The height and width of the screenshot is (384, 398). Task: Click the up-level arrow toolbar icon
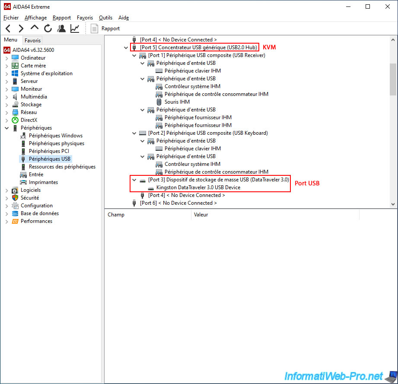[35, 29]
